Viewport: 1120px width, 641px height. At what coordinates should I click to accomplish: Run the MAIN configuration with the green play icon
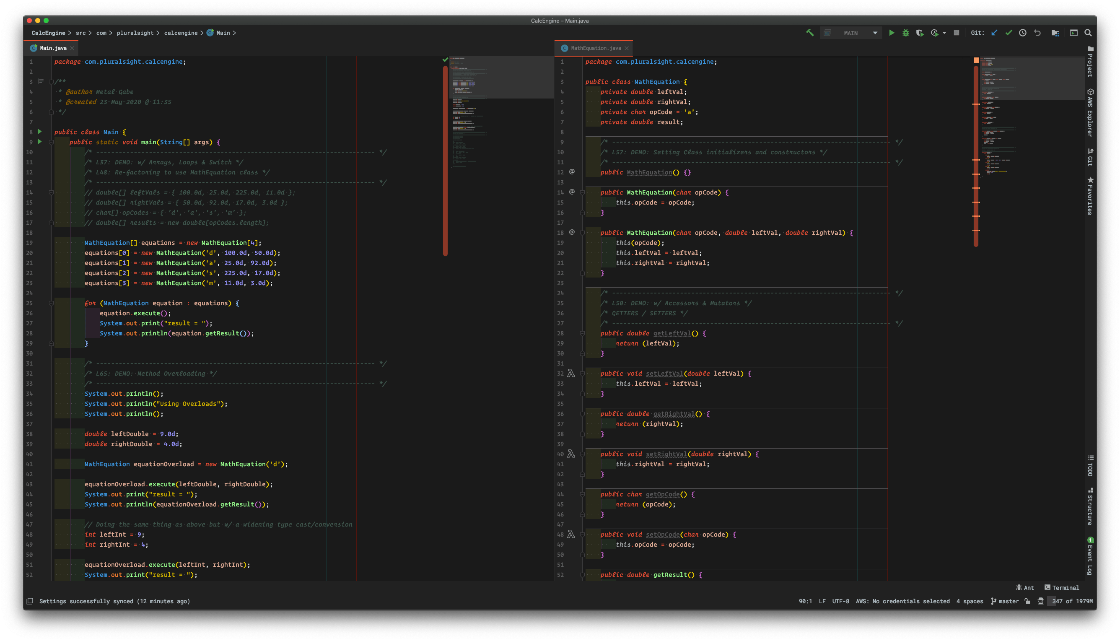[x=892, y=33]
